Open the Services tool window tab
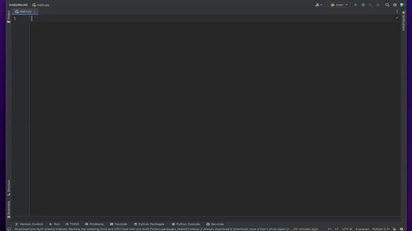 215,224
